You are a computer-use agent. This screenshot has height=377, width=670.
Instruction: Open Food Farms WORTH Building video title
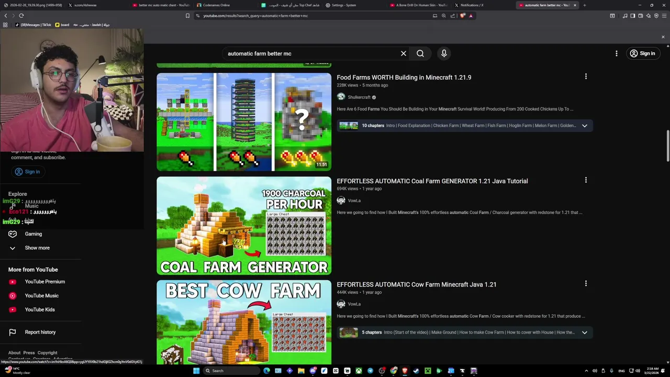[x=404, y=77]
